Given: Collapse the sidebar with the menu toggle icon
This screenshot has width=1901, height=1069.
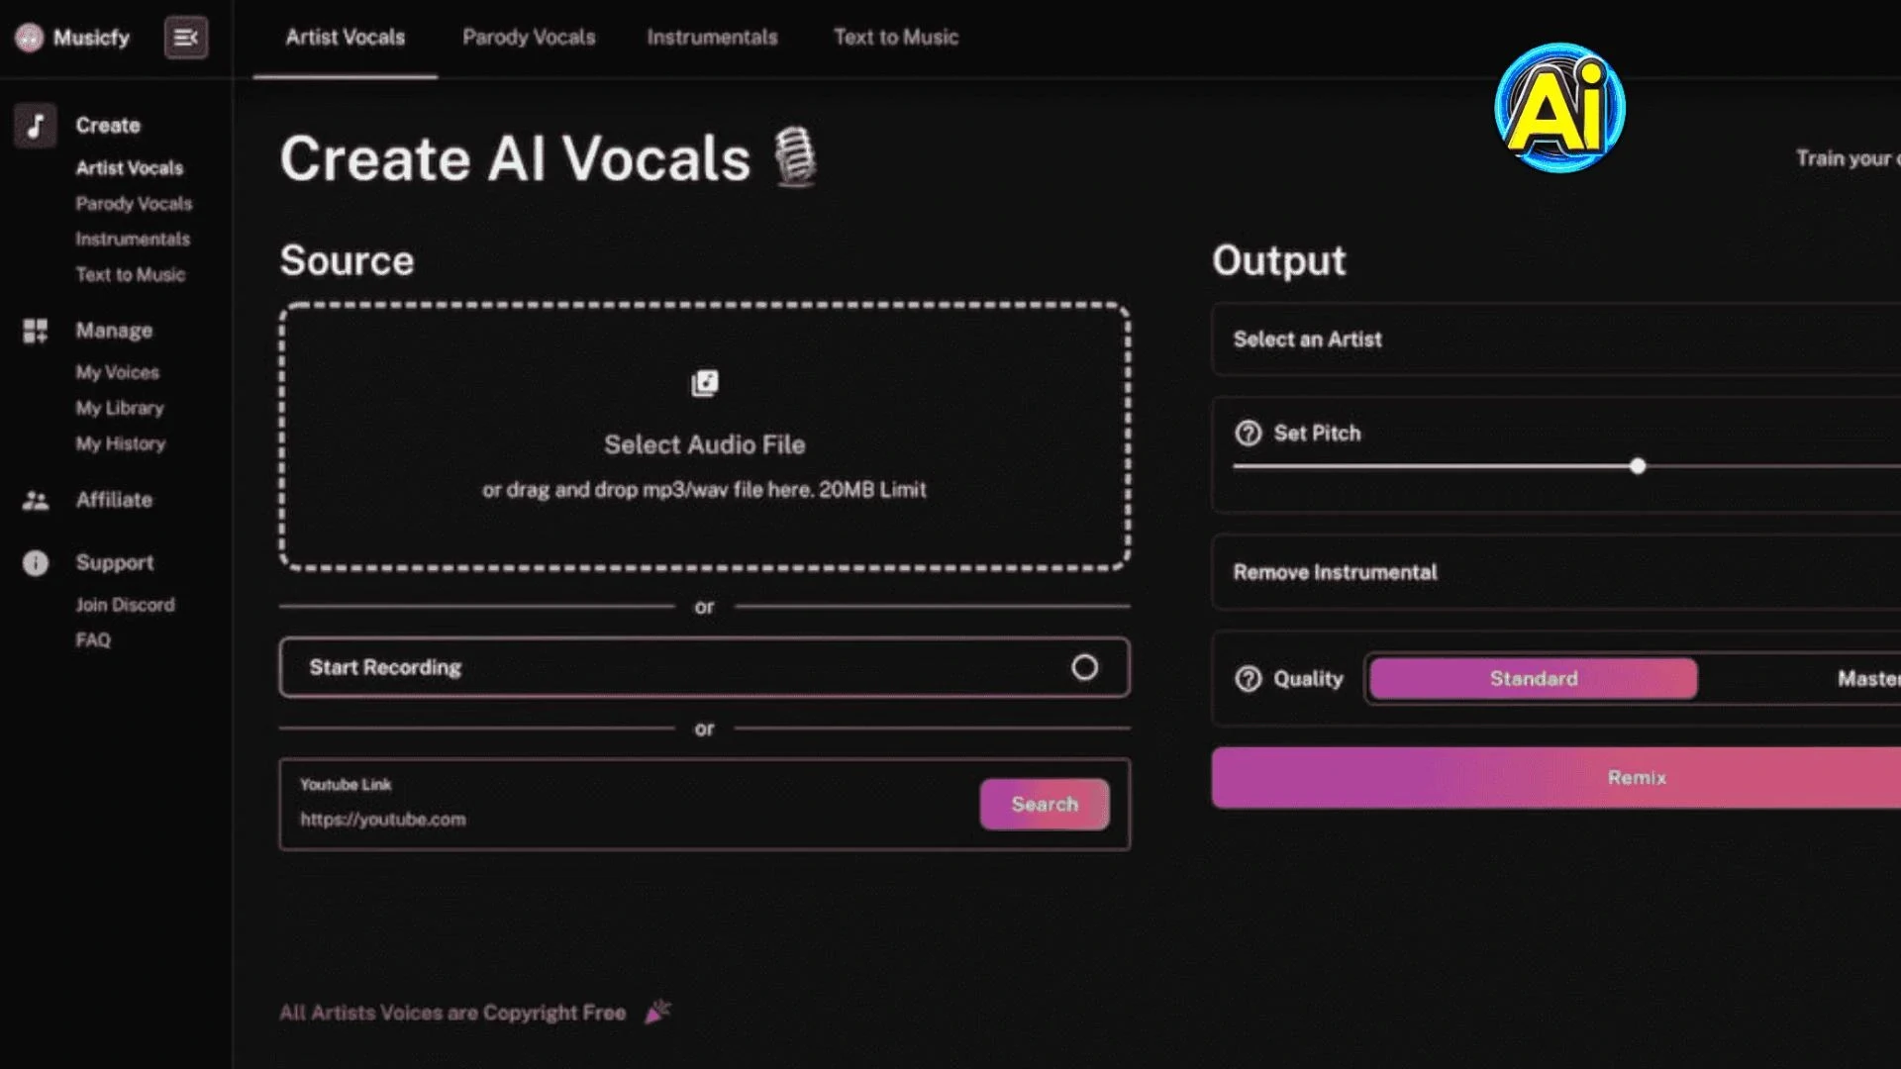Looking at the screenshot, I should [185, 38].
